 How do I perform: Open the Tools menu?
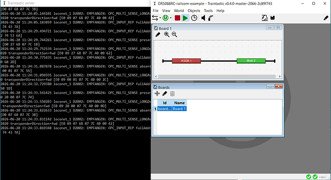(x=208, y=11)
